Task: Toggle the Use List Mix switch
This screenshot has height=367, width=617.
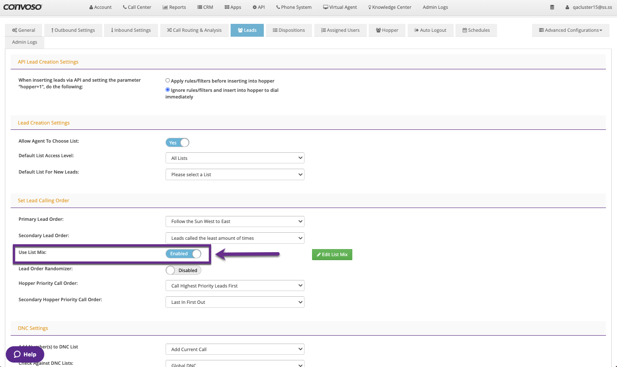Action: (x=183, y=253)
